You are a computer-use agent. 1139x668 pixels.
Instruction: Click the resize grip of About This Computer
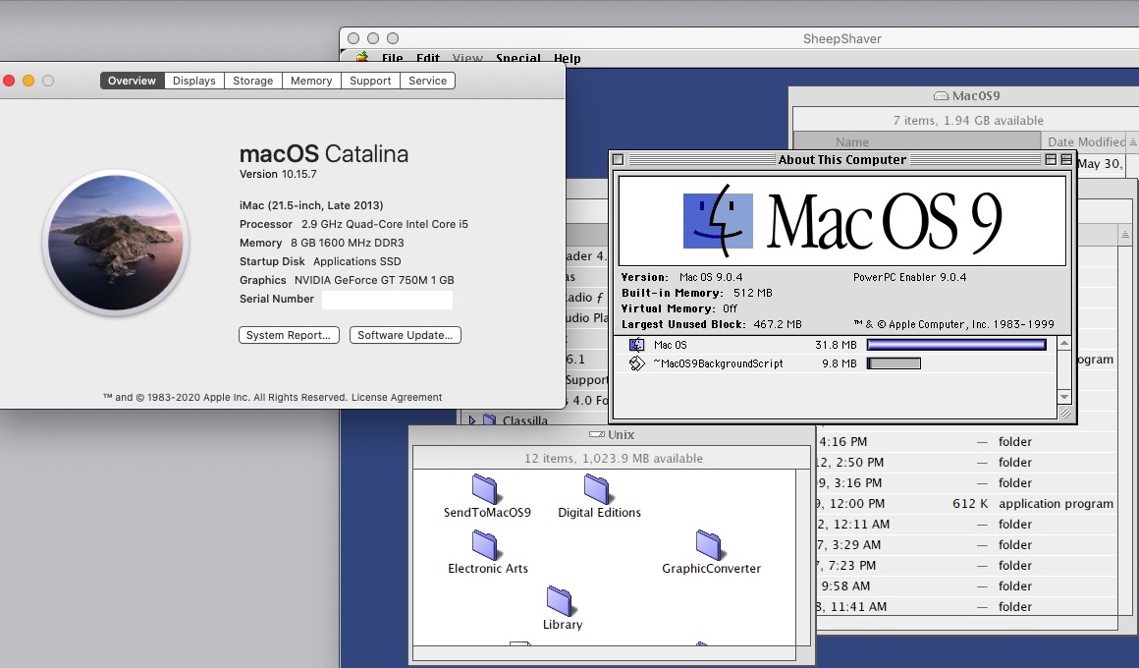coord(1065,413)
